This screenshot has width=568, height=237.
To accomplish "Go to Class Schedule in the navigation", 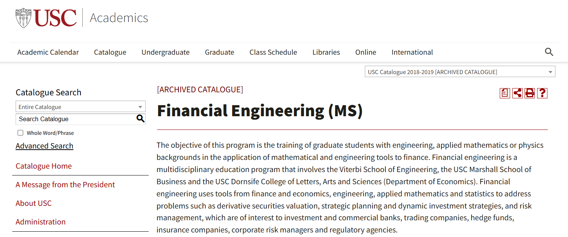I will point(273,52).
